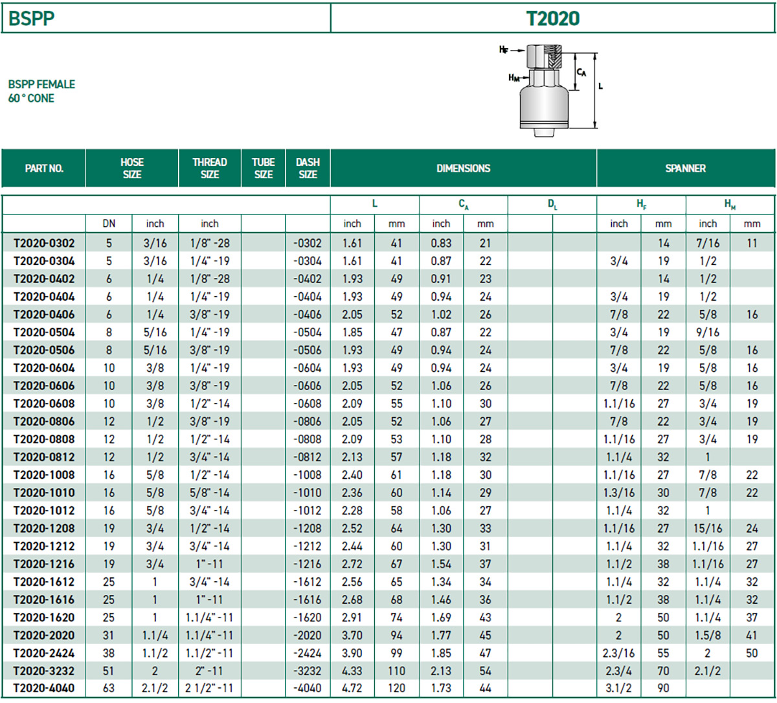This screenshot has width=777, height=703.
Task: Click dash size -4040 cell
Action: [308, 688]
